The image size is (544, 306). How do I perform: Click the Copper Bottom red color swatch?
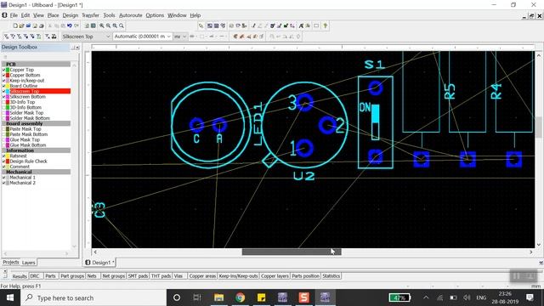click(8, 76)
